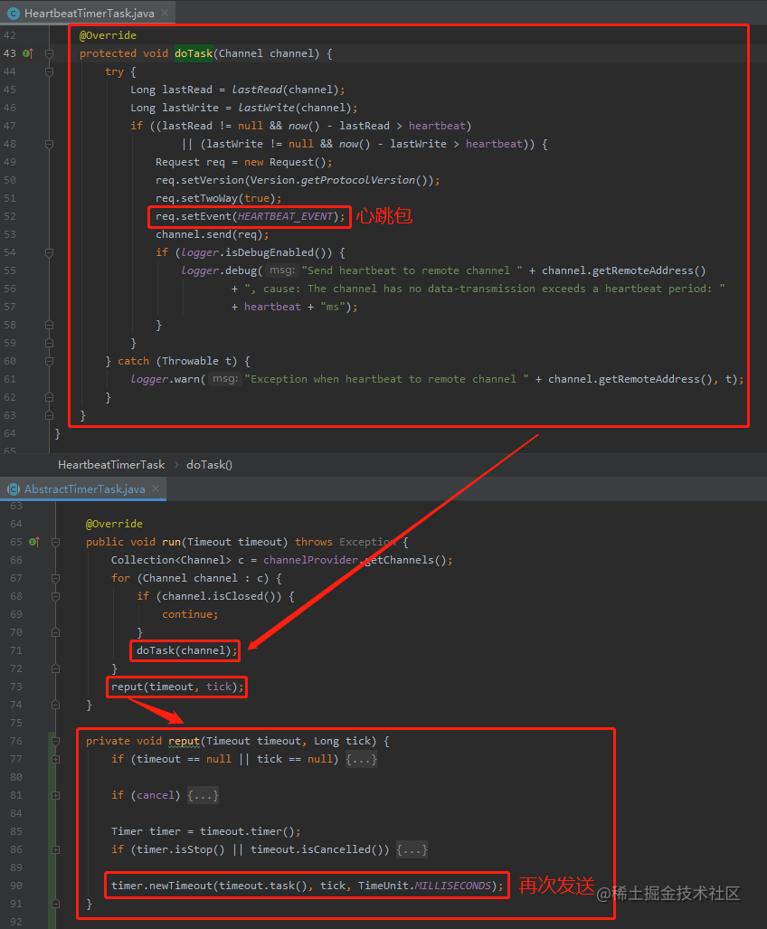Screen dimensions: 767x929
Task: Click fold end marker at line 63
Action: (x=49, y=415)
